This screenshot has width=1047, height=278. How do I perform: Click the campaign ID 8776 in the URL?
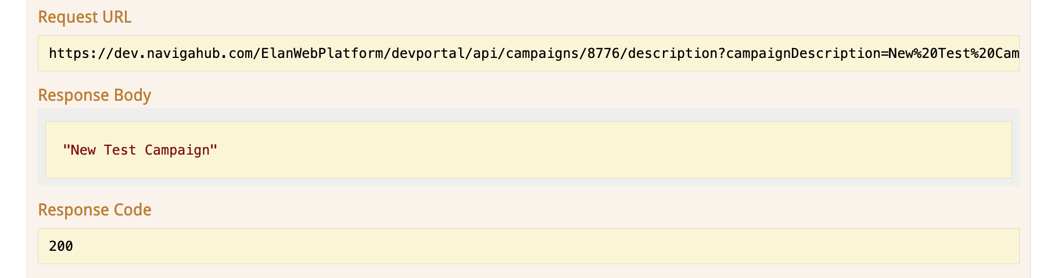point(603,54)
